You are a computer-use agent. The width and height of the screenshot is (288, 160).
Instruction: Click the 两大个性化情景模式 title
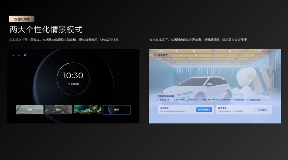pos(46,30)
